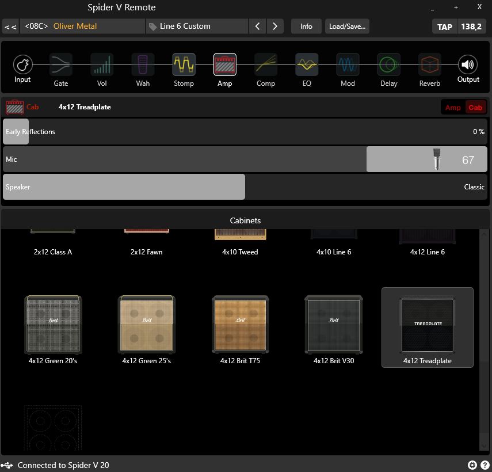Open the Reverb effect block

coord(430,64)
